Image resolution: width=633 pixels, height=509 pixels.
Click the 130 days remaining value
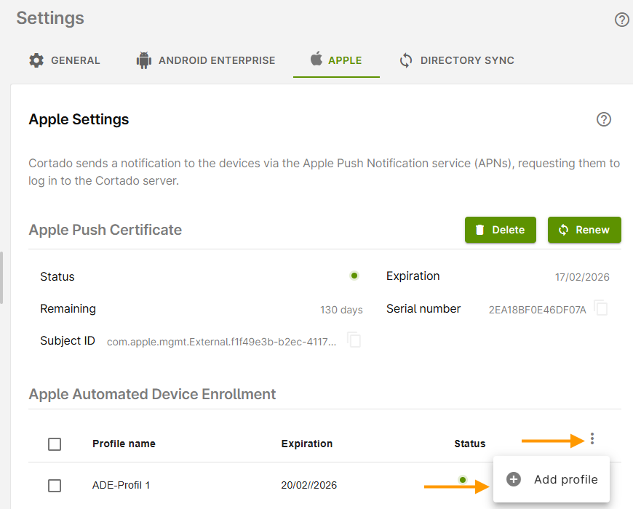click(341, 310)
